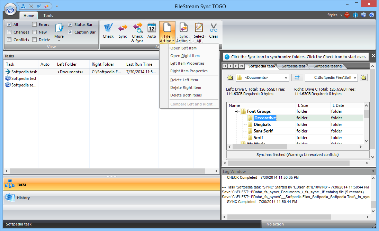Select the Softpedia testing tab
Screen dimensions: 379x231
coord(327,66)
